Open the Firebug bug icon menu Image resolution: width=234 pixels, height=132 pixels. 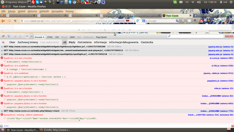pyautogui.click(x=3, y=36)
